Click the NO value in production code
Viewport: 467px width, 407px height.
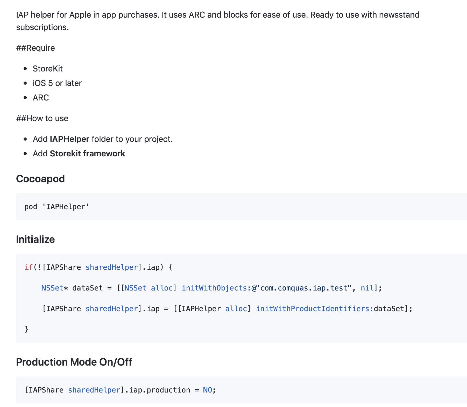[x=207, y=390]
